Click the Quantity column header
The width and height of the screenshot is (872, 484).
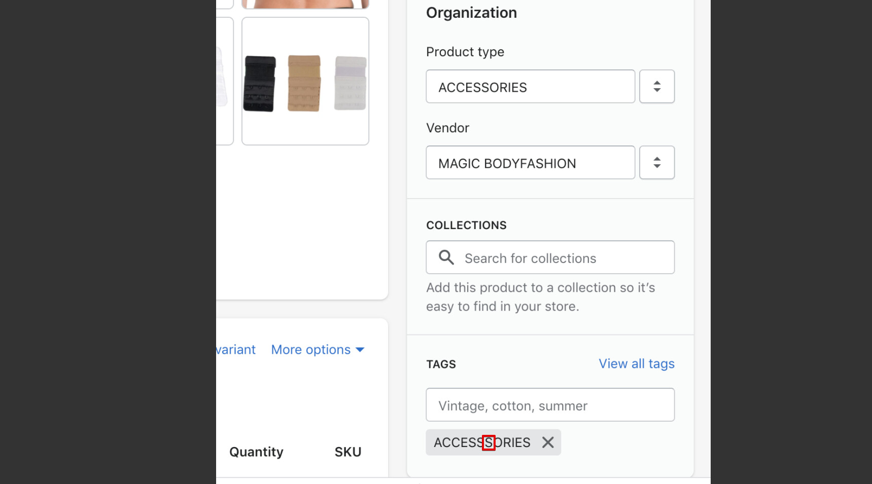[x=256, y=452]
